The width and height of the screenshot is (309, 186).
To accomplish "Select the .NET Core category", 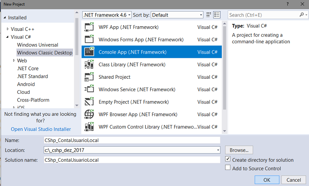I will point(28,68).
